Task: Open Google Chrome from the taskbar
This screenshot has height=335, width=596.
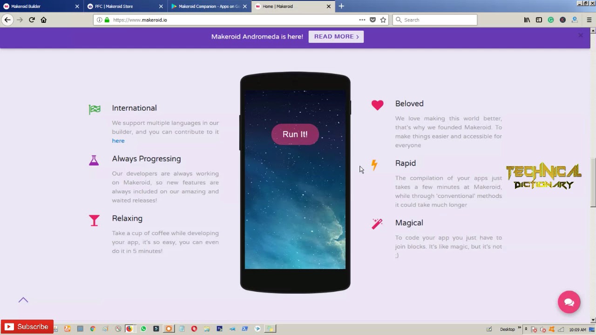Action: [93, 328]
